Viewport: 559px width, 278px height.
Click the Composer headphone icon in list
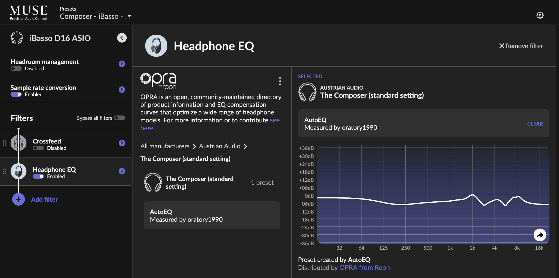pyautogui.click(x=153, y=182)
